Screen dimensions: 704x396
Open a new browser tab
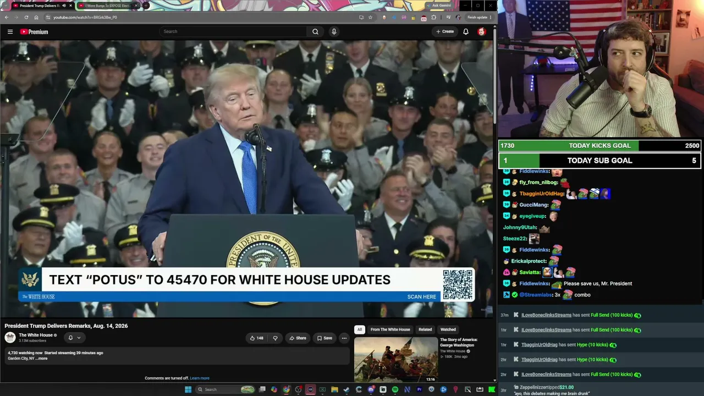[146, 5]
